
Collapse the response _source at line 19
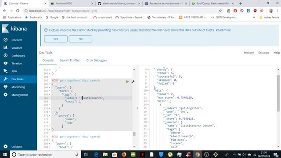tap(148, 122)
